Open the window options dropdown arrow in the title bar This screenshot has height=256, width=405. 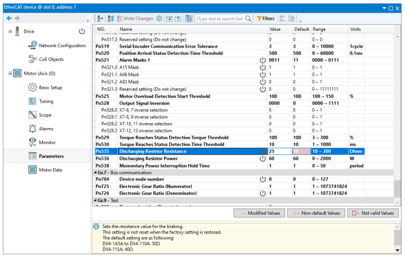[x=385, y=8]
